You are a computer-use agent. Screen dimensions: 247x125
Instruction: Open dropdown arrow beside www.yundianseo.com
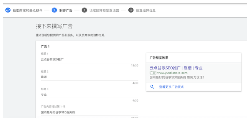(189, 73)
